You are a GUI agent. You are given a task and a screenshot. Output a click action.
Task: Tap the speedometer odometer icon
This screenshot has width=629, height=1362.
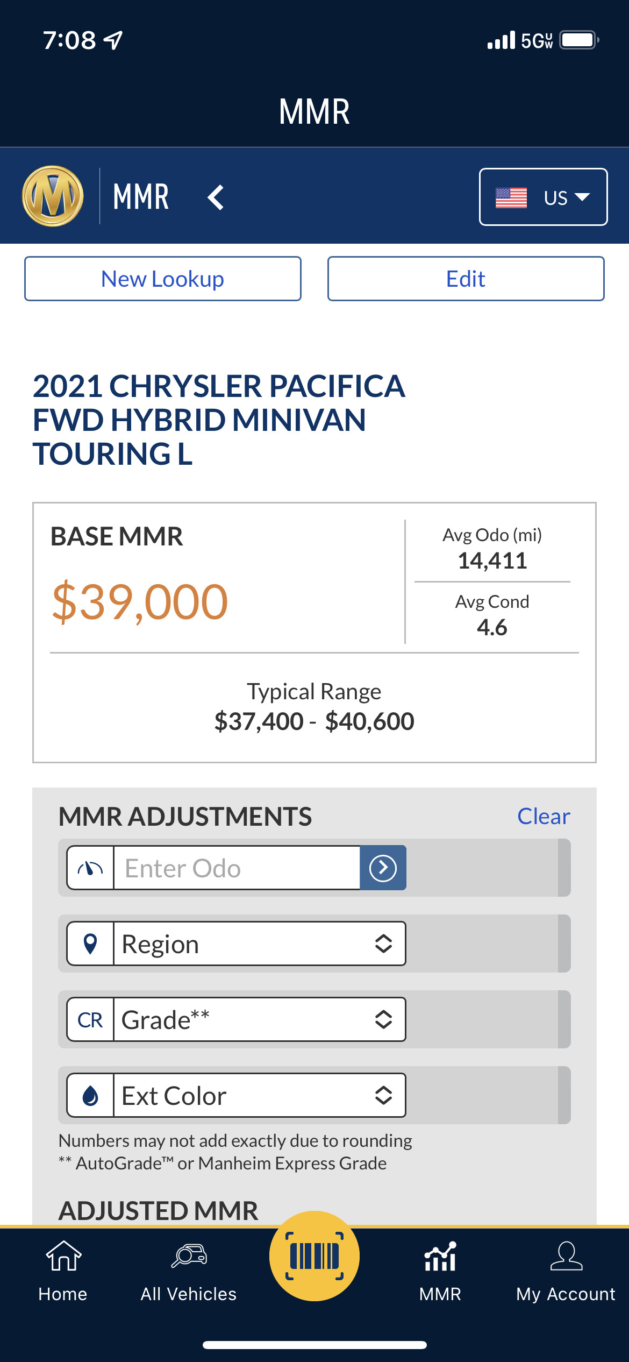pos(90,868)
